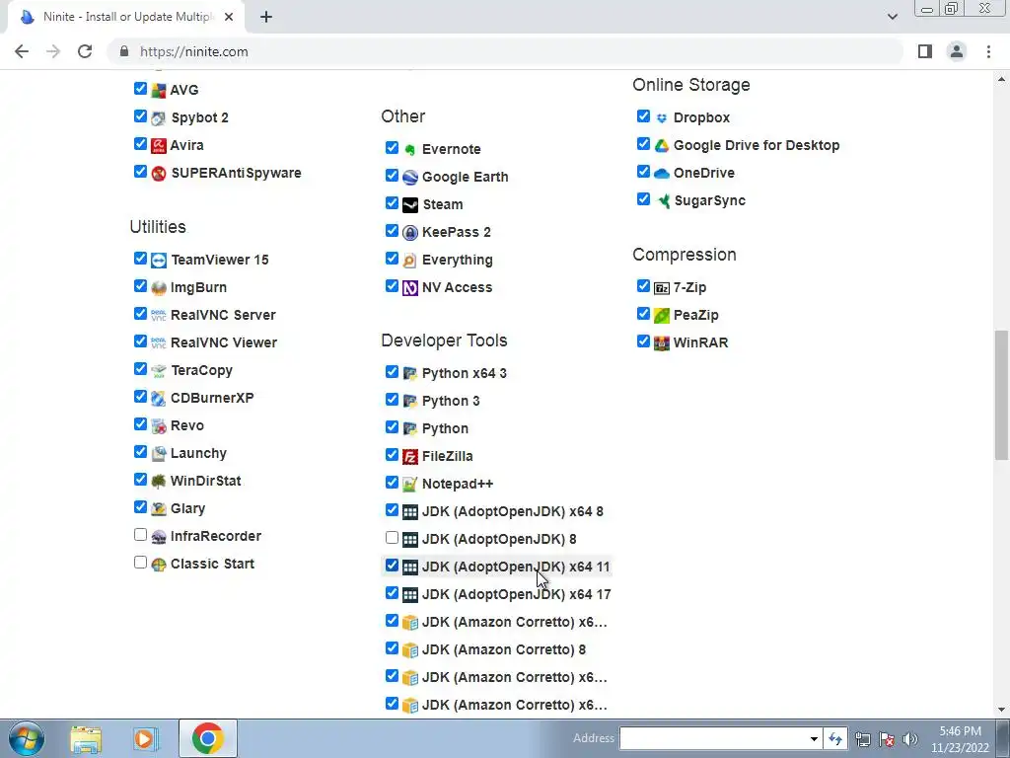
Task: Click the Python x64 3 icon
Action: (x=410, y=374)
